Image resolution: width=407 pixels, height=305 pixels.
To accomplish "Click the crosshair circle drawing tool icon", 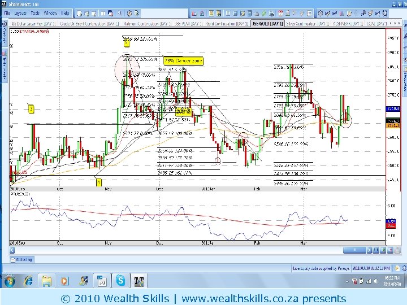I will [321, 13].
